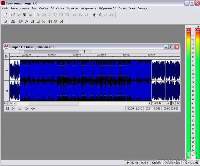Image resolution: width=200 pixels, height=166 pixels.
Task: Click the Open file folder icon
Action: click(13, 15)
